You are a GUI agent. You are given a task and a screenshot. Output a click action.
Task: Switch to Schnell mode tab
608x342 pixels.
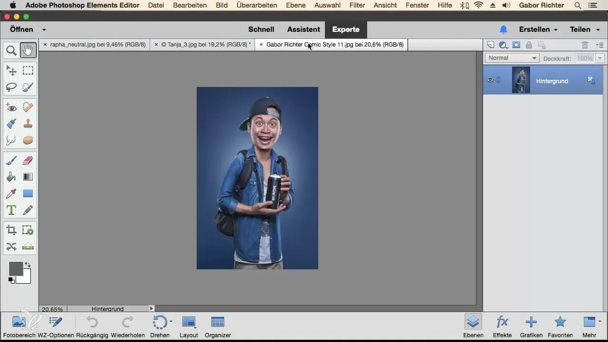tap(261, 29)
